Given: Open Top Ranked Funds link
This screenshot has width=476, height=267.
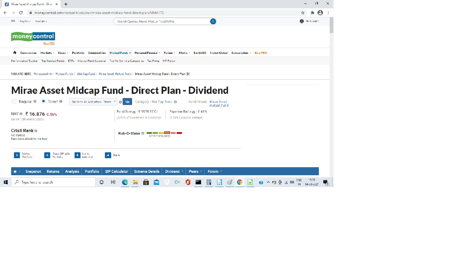Looking at the screenshot, I should point(53,61).
